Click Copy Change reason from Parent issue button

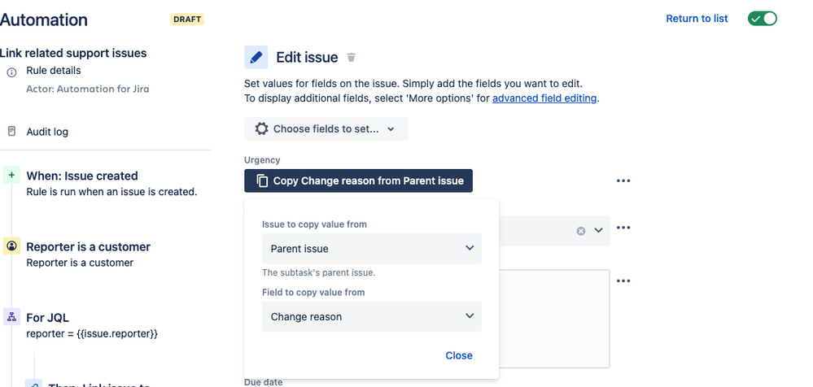click(x=358, y=180)
